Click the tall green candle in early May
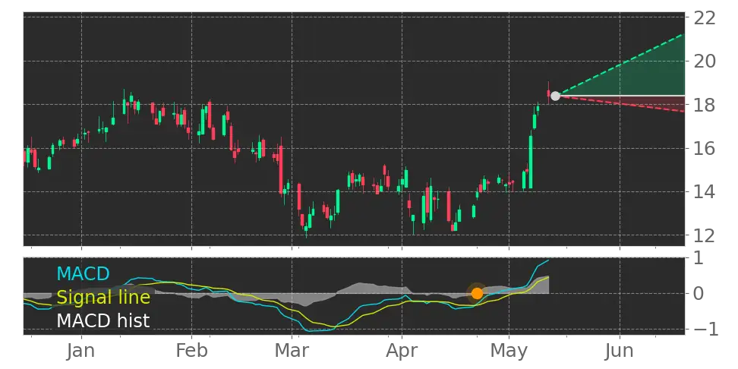 pos(531,162)
